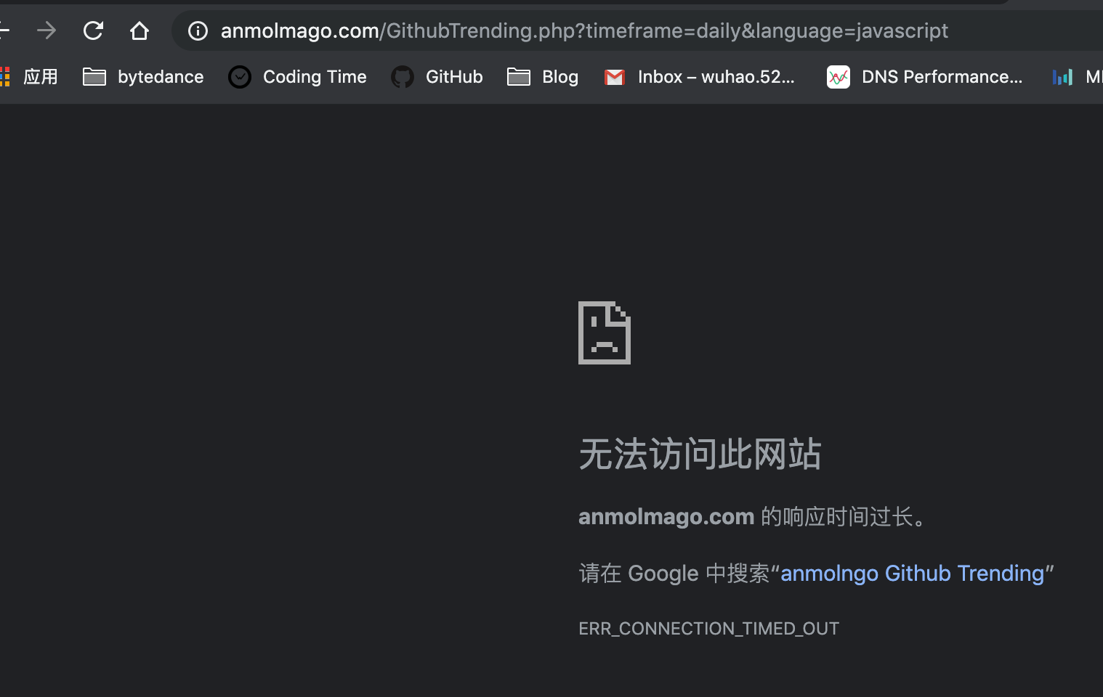
Task: Open the Coding Time bookmark label
Action: 315,76
